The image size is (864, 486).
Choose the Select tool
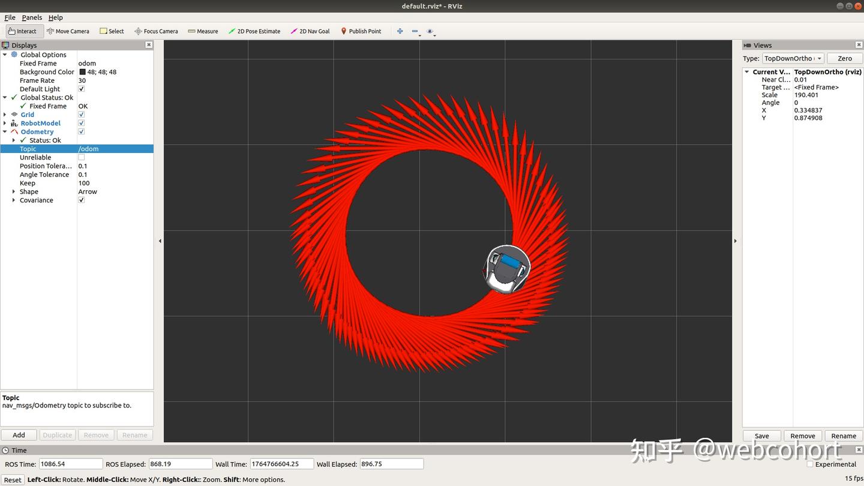coord(112,31)
